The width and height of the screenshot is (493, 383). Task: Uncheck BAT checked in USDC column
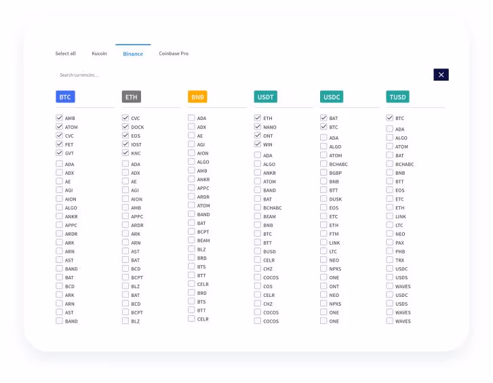coord(323,118)
